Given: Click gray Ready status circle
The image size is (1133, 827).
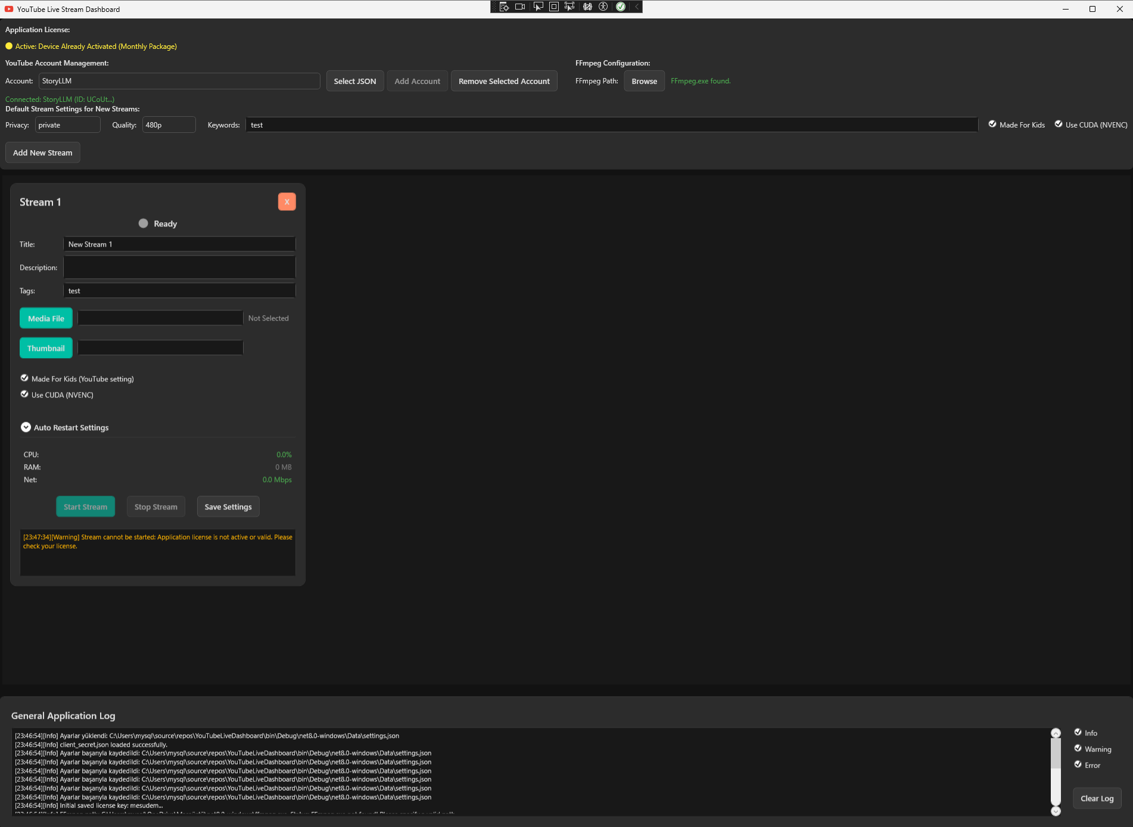Looking at the screenshot, I should tap(144, 223).
